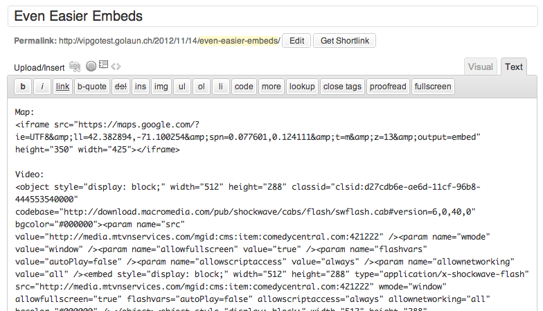The image size is (543, 311).
Task: Click the code button
Action: (x=244, y=86)
